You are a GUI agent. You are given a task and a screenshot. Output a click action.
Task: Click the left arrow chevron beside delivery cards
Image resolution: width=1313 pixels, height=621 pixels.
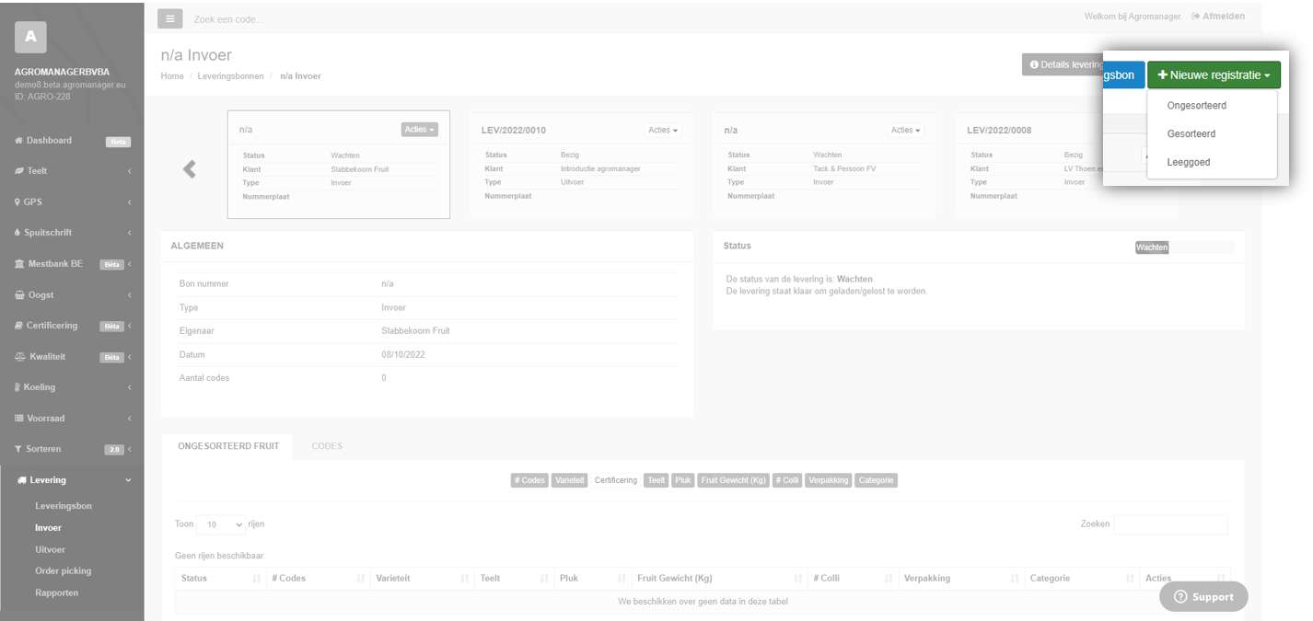tap(190, 168)
